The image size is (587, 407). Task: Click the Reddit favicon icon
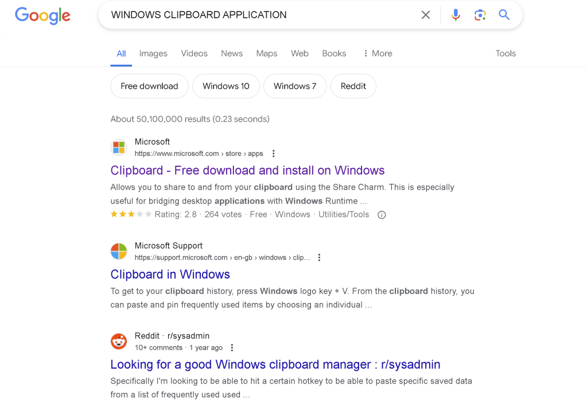point(119,341)
